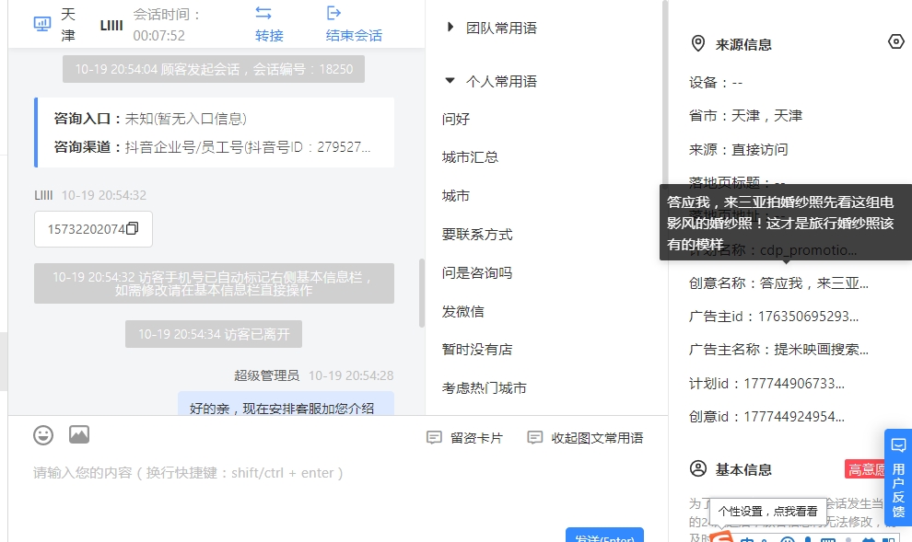
Task: Click the chat history scrollbar
Action: (x=422, y=293)
